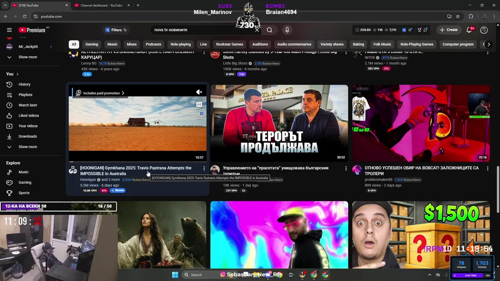
Task: Open the Mr_Jackp0t subscription
Action: click(x=27, y=46)
